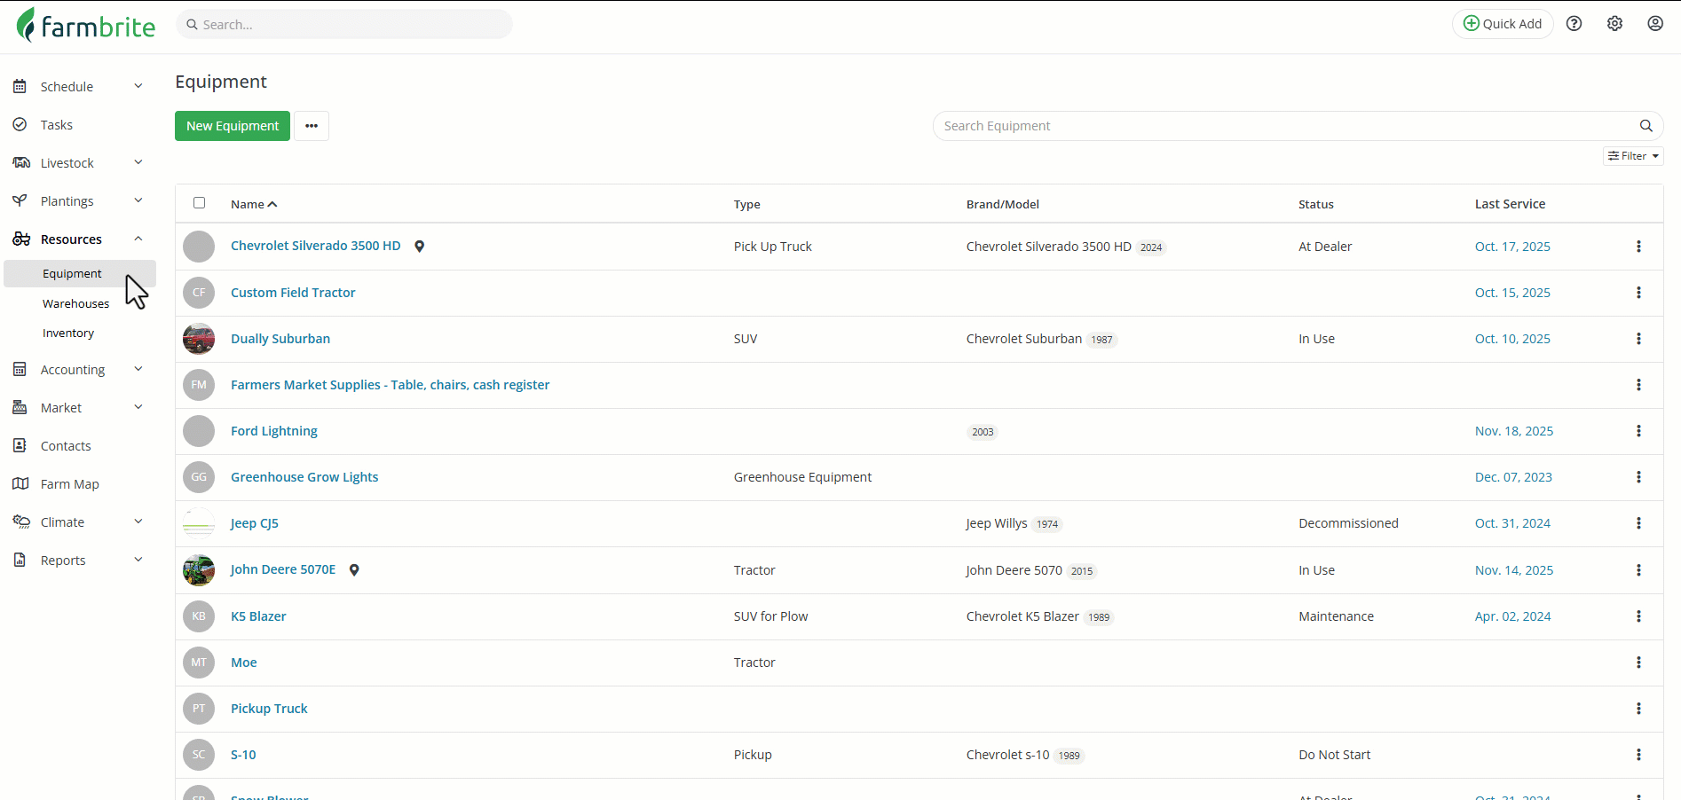Open the Apr. 02, 2024 service date

tap(1513, 616)
